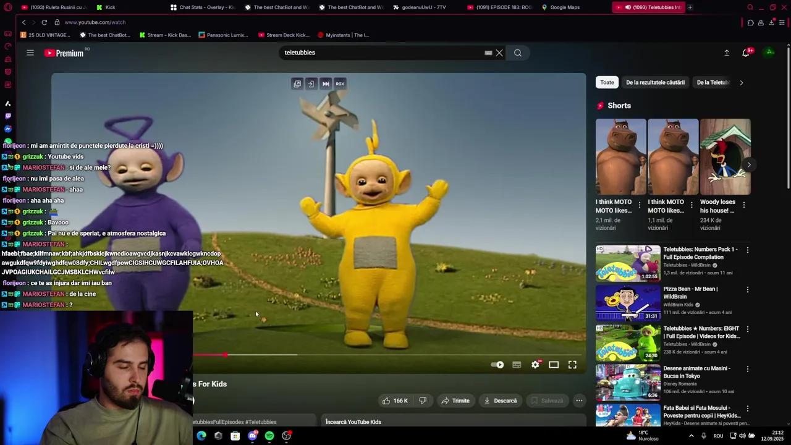Open Opera menu logo
The image size is (791, 445).
click(7, 7)
